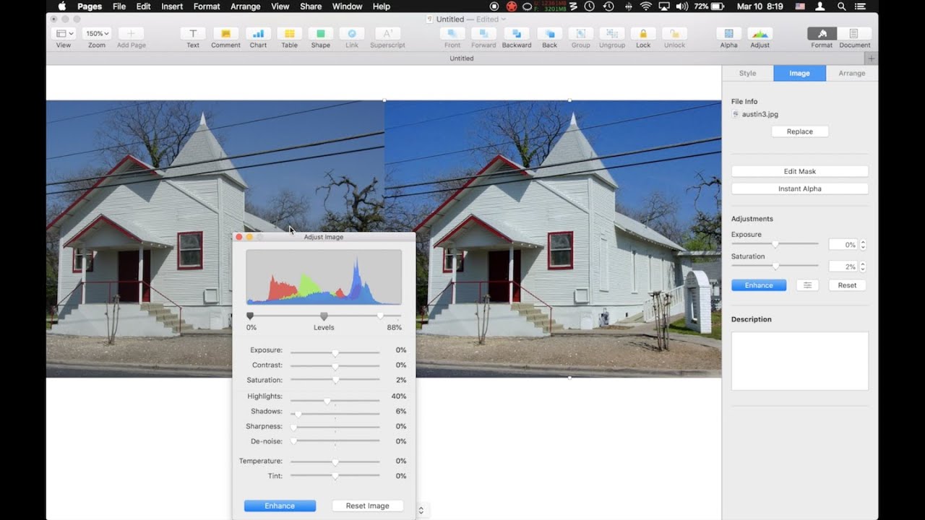Screen dimensions: 925x520
Task: Open the Shape toolbar menu
Action: (321, 33)
